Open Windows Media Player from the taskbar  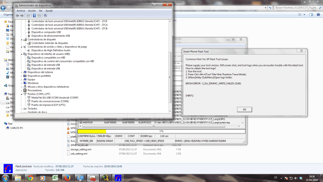tap(43, 178)
